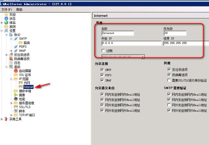
Task: Enable 网外发送到网内Email地址 under SMTP 需要验证
Action: (x=169, y=105)
